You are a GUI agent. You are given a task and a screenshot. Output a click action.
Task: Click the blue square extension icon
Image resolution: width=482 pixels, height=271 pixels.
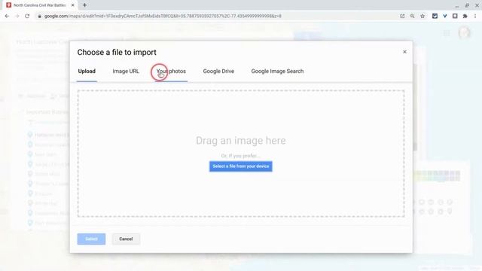click(x=435, y=16)
